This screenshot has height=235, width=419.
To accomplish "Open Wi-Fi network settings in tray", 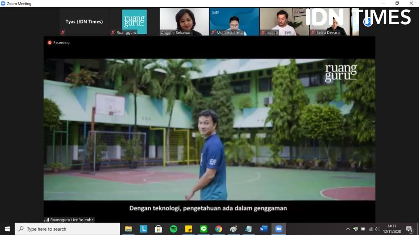I will point(370,229).
